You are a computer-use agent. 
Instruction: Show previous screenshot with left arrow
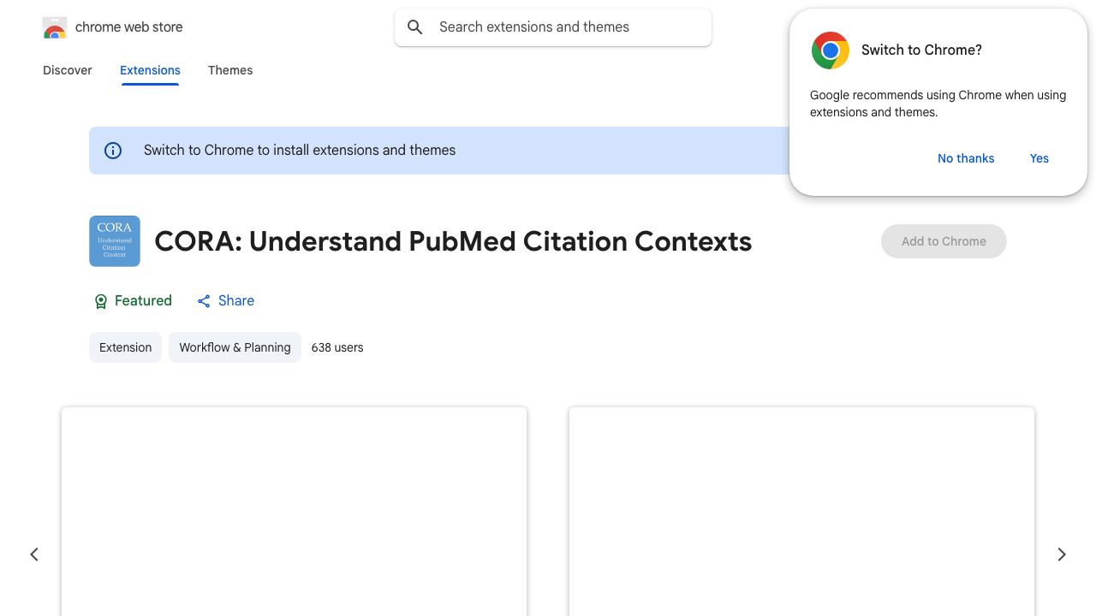tap(34, 554)
